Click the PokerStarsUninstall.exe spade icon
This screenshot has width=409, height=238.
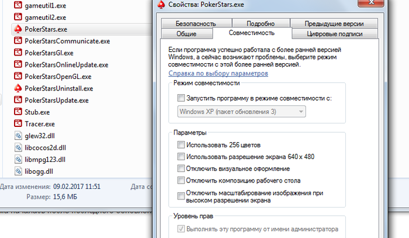[x=18, y=88]
